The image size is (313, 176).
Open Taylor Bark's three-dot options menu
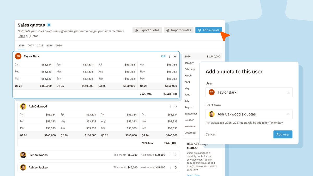point(169,56)
